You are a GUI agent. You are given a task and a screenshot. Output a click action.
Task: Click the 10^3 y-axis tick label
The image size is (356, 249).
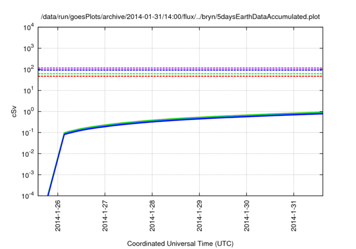tap(28, 48)
